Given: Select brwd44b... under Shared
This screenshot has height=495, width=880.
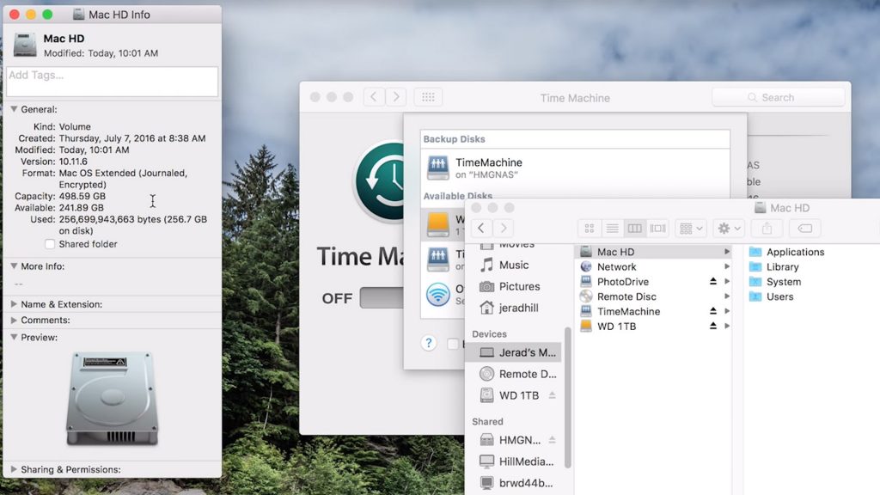Looking at the screenshot, I should click(514, 483).
